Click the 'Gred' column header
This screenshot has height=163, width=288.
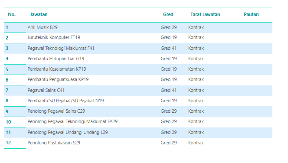pos(168,14)
